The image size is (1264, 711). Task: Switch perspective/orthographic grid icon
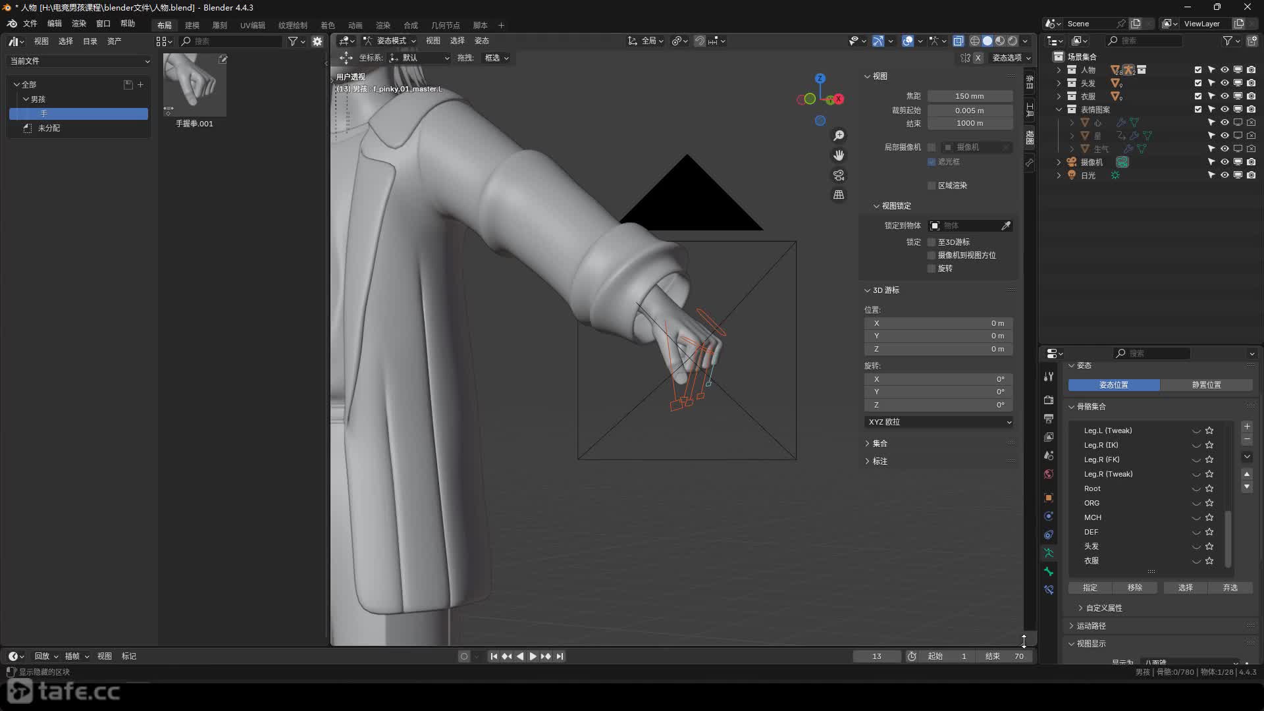(839, 195)
